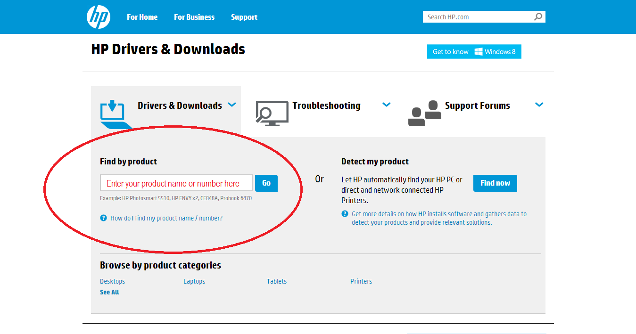Viewport: 636px width, 334px height.
Task: Click the Find by product heading
Action: [x=128, y=162]
